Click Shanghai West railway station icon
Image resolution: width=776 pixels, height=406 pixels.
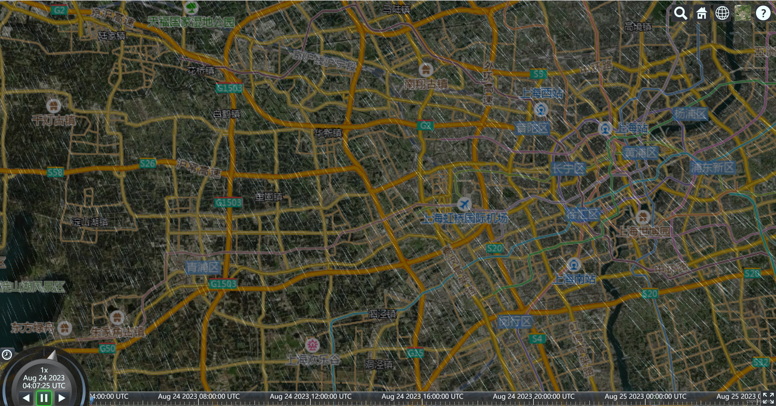click(x=541, y=109)
